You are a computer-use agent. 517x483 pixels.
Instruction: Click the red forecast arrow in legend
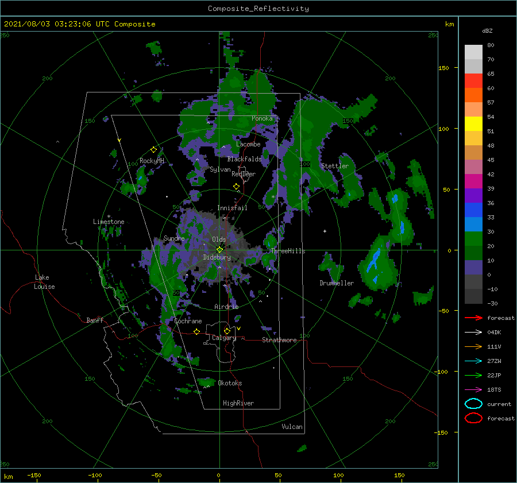[473, 318]
